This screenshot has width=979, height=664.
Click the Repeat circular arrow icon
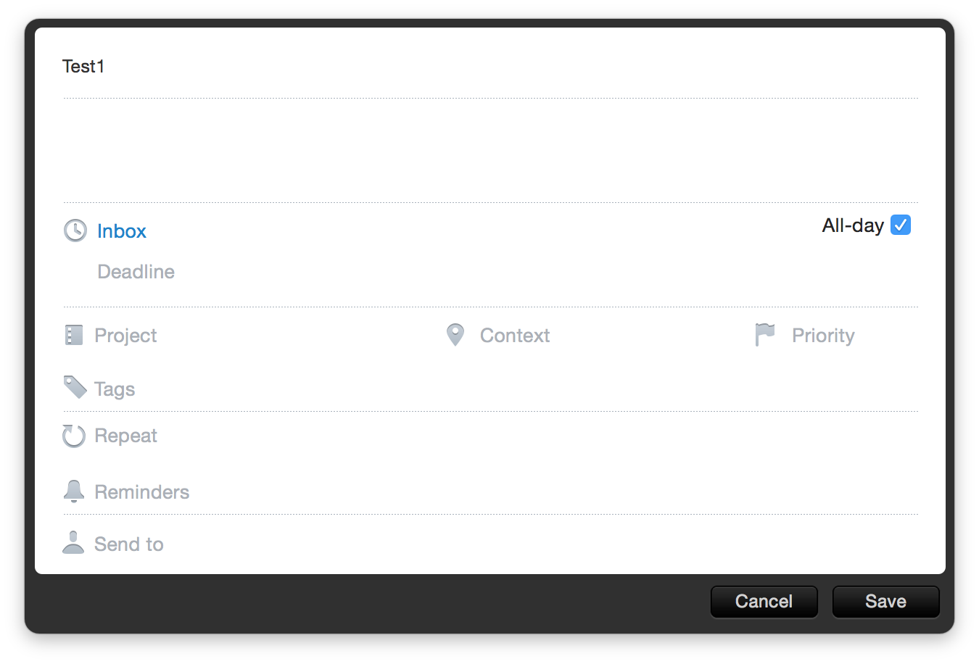74,436
